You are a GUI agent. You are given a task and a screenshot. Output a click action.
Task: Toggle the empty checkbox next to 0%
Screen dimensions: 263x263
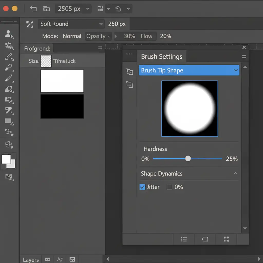tap(170, 187)
